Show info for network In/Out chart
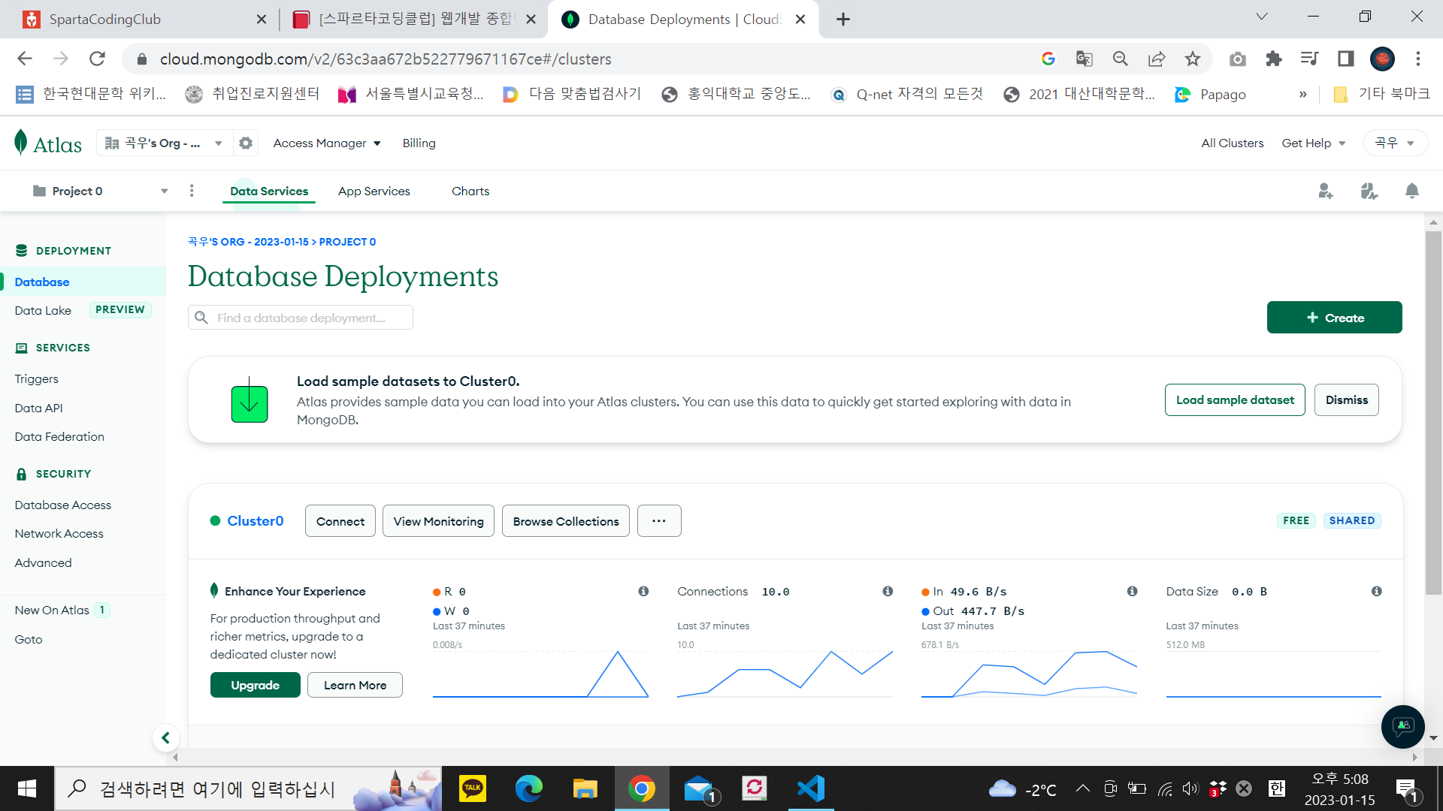 1132,591
